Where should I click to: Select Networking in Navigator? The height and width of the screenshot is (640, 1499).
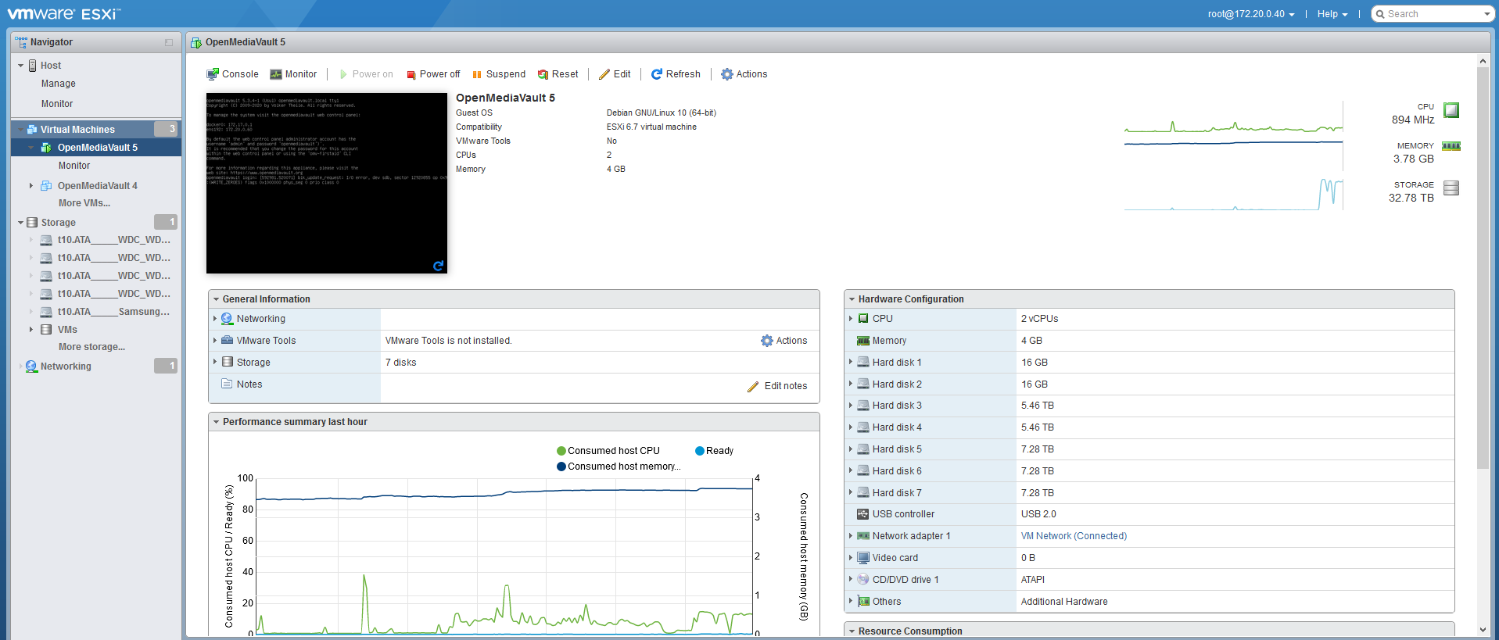click(66, 366)
